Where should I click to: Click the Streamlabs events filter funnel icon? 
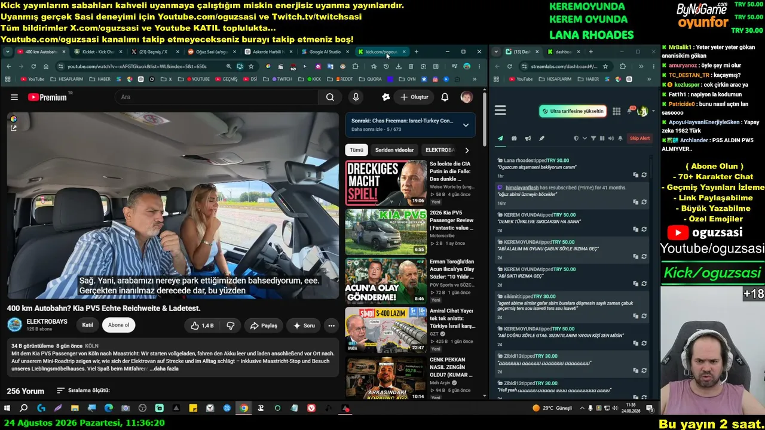pos(593,139)
